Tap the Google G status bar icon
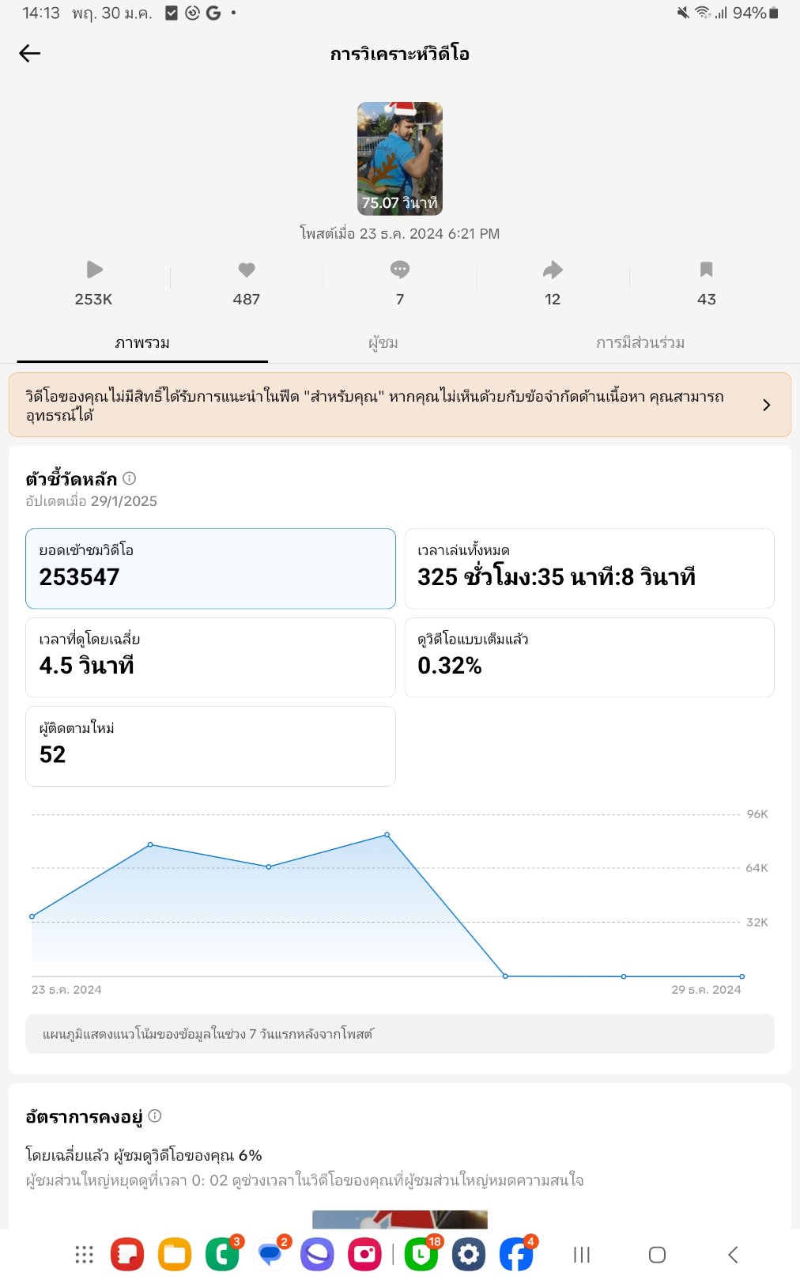The height and width of the screenshot is (1280, 800). click(213, 13)
